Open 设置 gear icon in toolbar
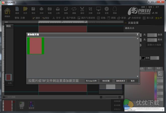 tap(107, 10)
